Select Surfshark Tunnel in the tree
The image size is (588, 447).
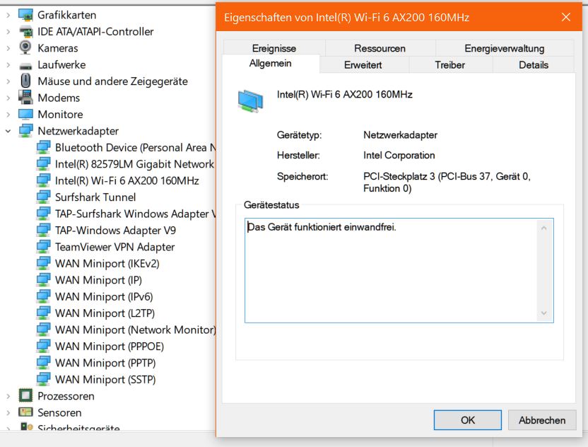coord(95,197)
